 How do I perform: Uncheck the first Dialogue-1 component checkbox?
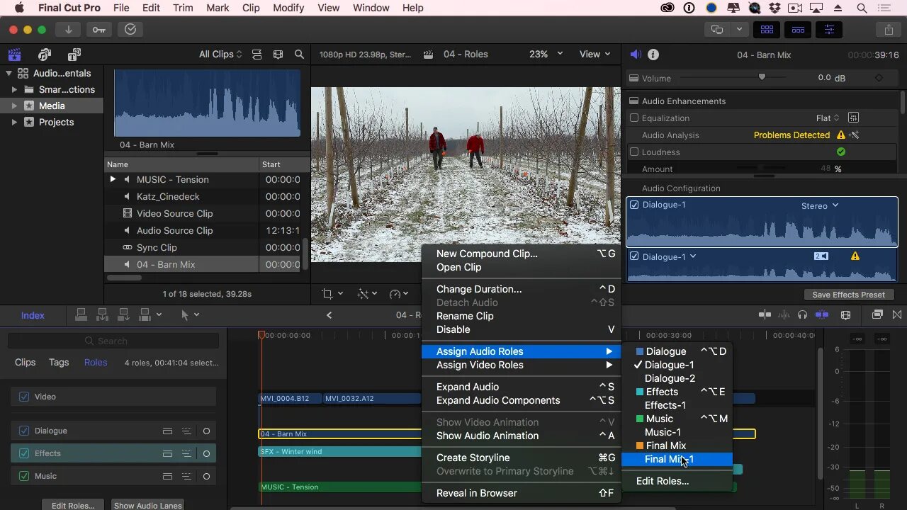(x=634, y=205)
